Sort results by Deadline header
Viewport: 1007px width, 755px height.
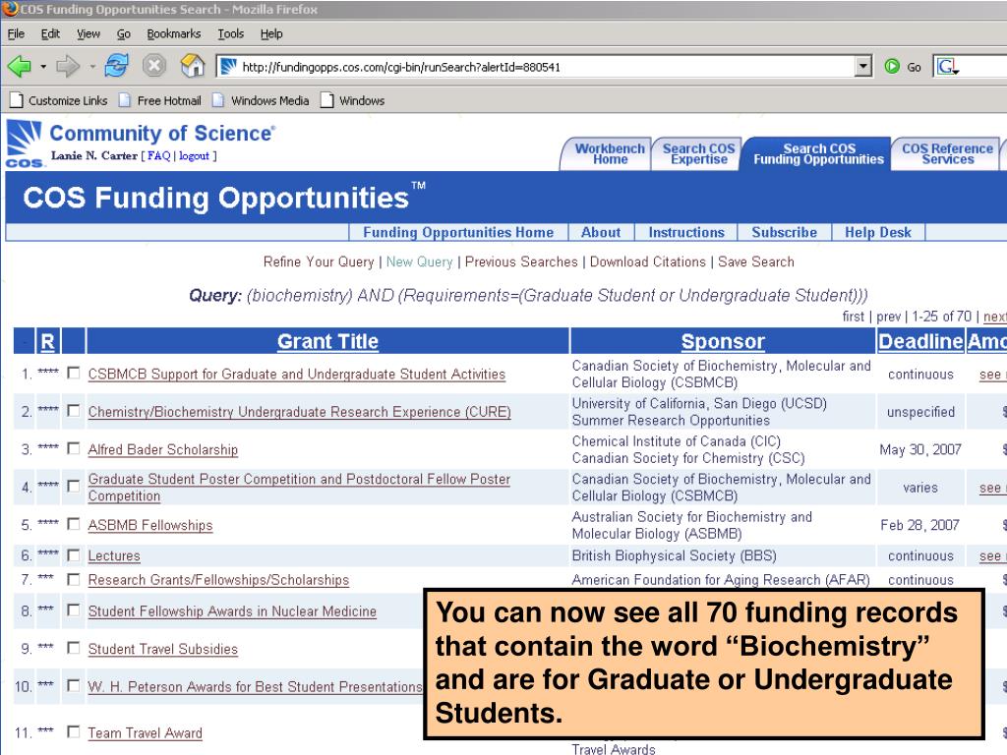(x=920, y=341)
